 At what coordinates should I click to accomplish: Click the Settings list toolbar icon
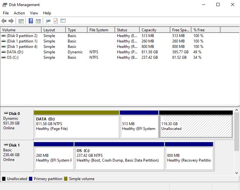(63, 21)
